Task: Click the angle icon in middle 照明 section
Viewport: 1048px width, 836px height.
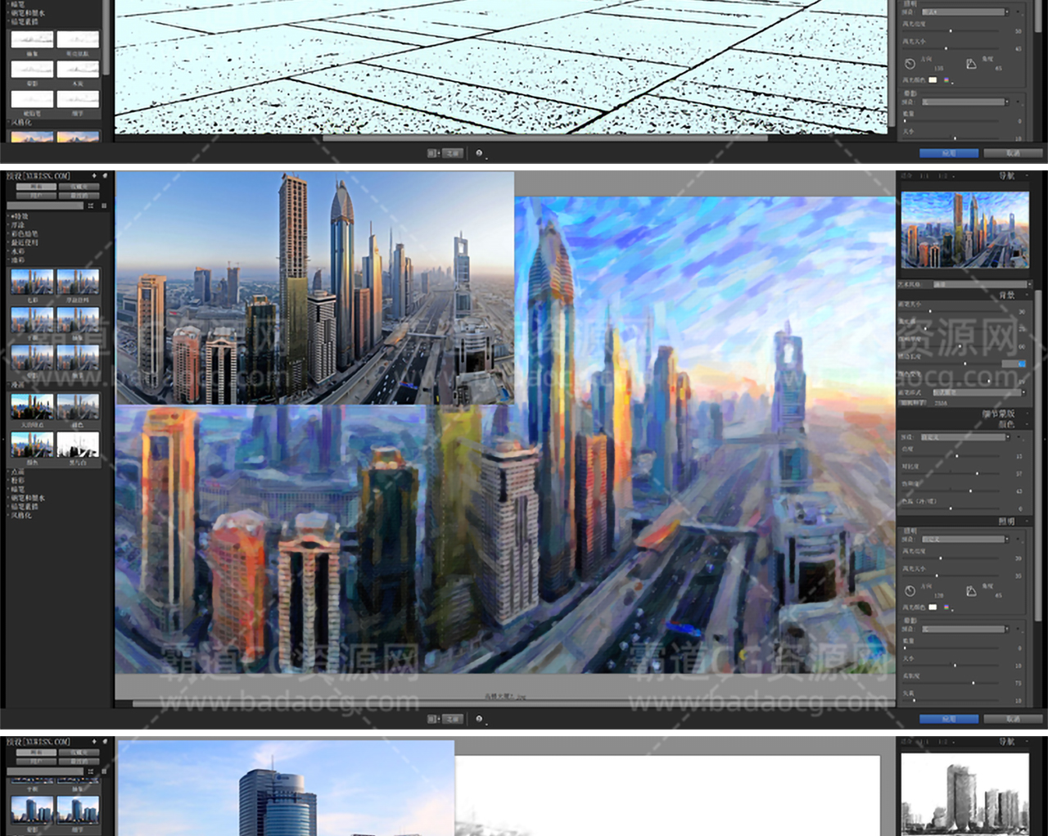Action: (x=971, y=590)
